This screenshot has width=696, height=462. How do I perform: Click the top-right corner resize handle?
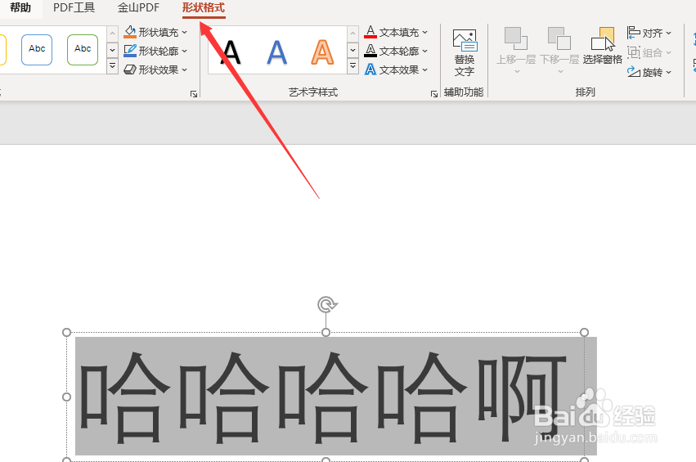pos(584,333)
